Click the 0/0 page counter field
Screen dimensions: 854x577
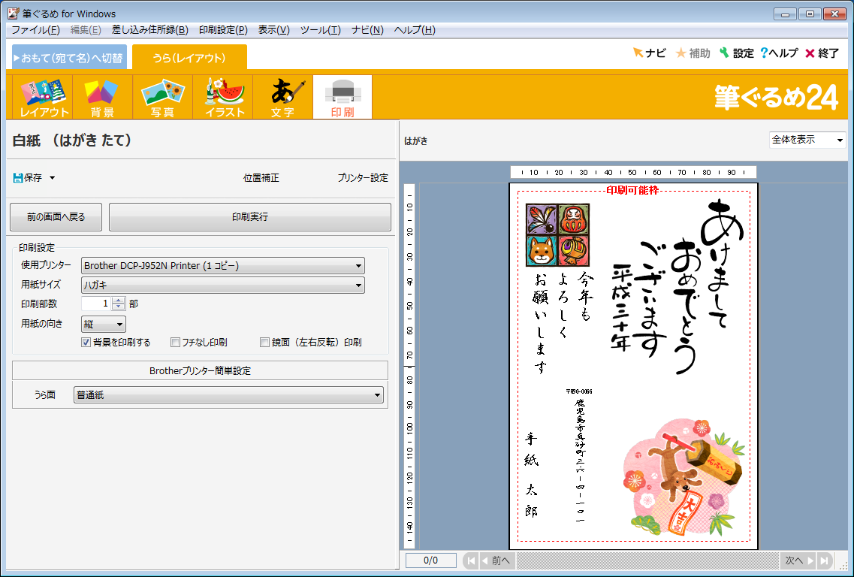click(431, 560)
